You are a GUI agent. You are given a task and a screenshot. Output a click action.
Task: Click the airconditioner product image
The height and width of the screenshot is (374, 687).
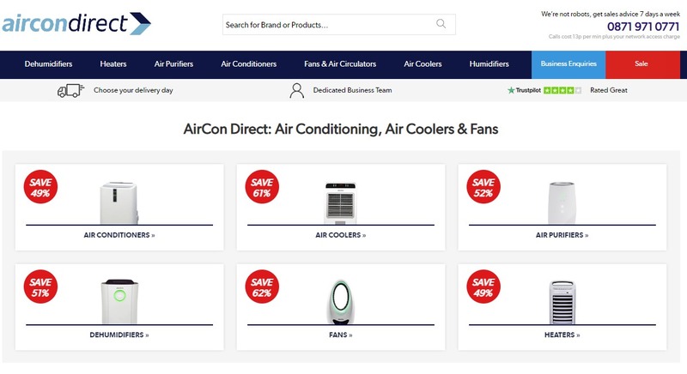click(119, 203)
